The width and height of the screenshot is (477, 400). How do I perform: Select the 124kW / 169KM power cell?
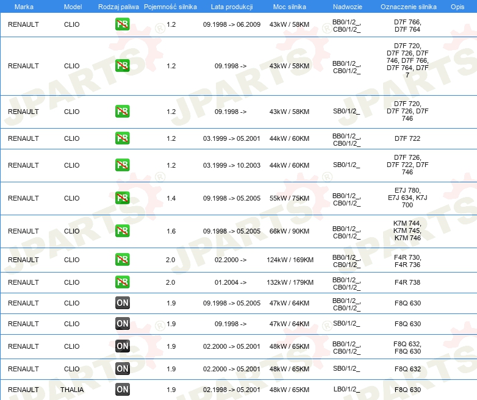[290, 260]
